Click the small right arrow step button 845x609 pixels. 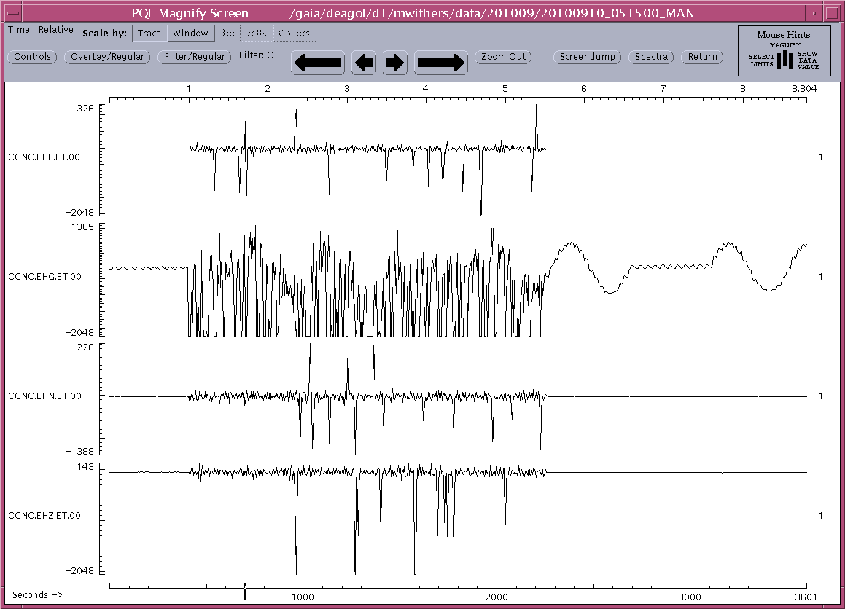[395, 63]
